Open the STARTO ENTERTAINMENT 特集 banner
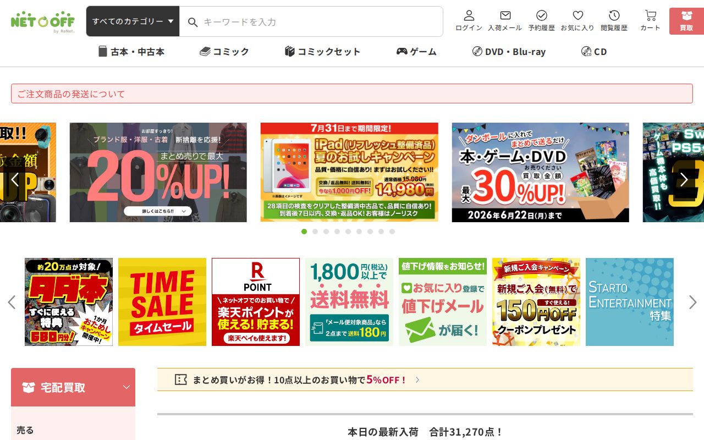 (x=630, y=302)
